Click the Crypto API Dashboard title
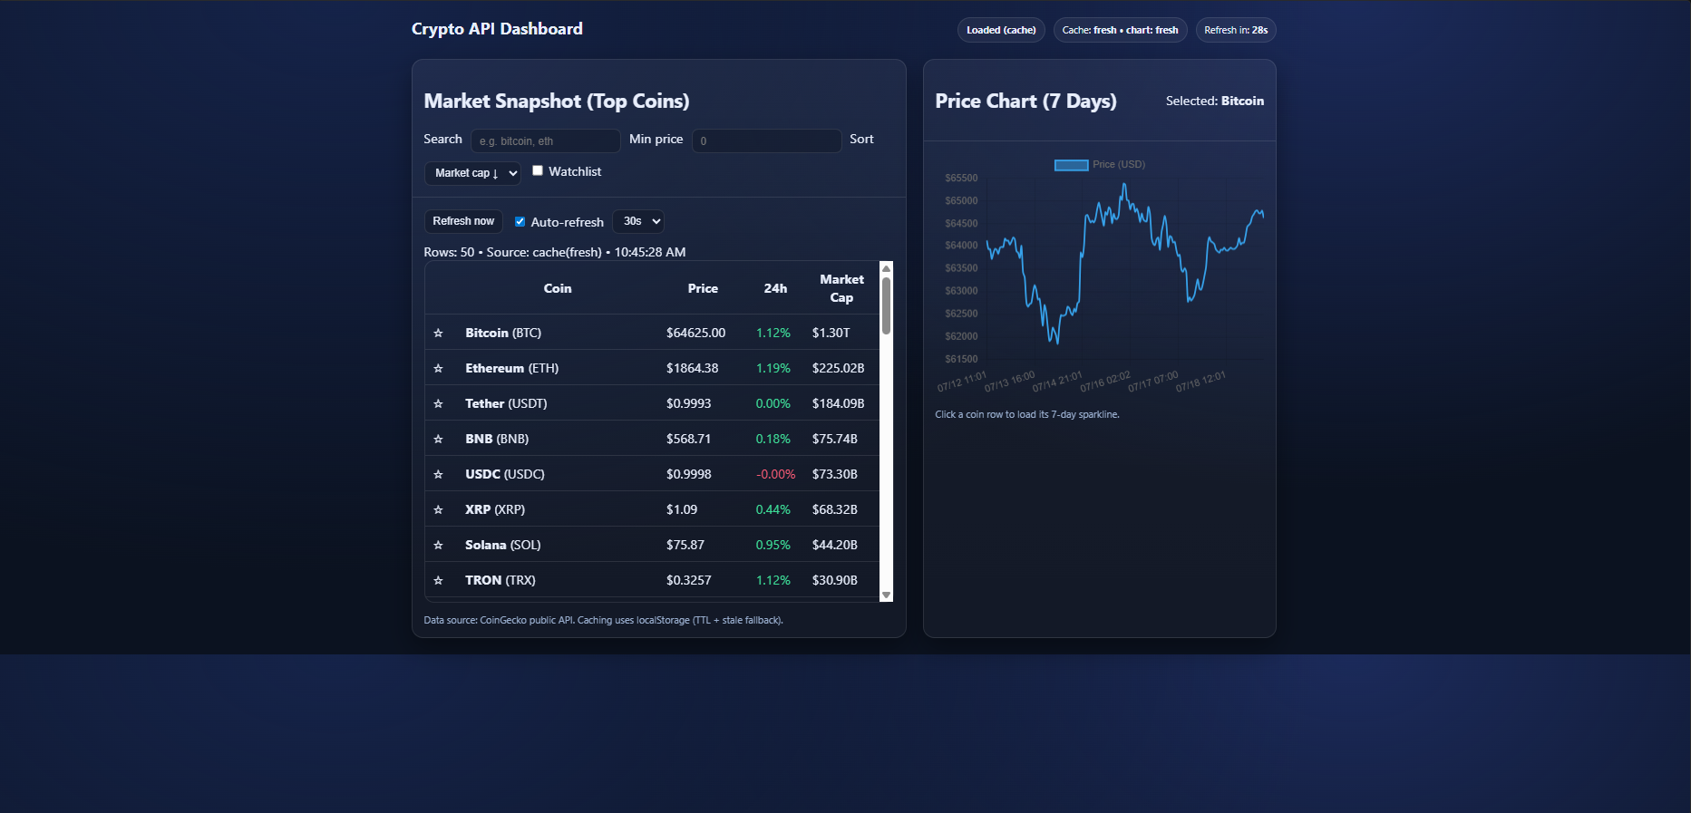This screenshot has width=1691, height=813. point(497,29)
